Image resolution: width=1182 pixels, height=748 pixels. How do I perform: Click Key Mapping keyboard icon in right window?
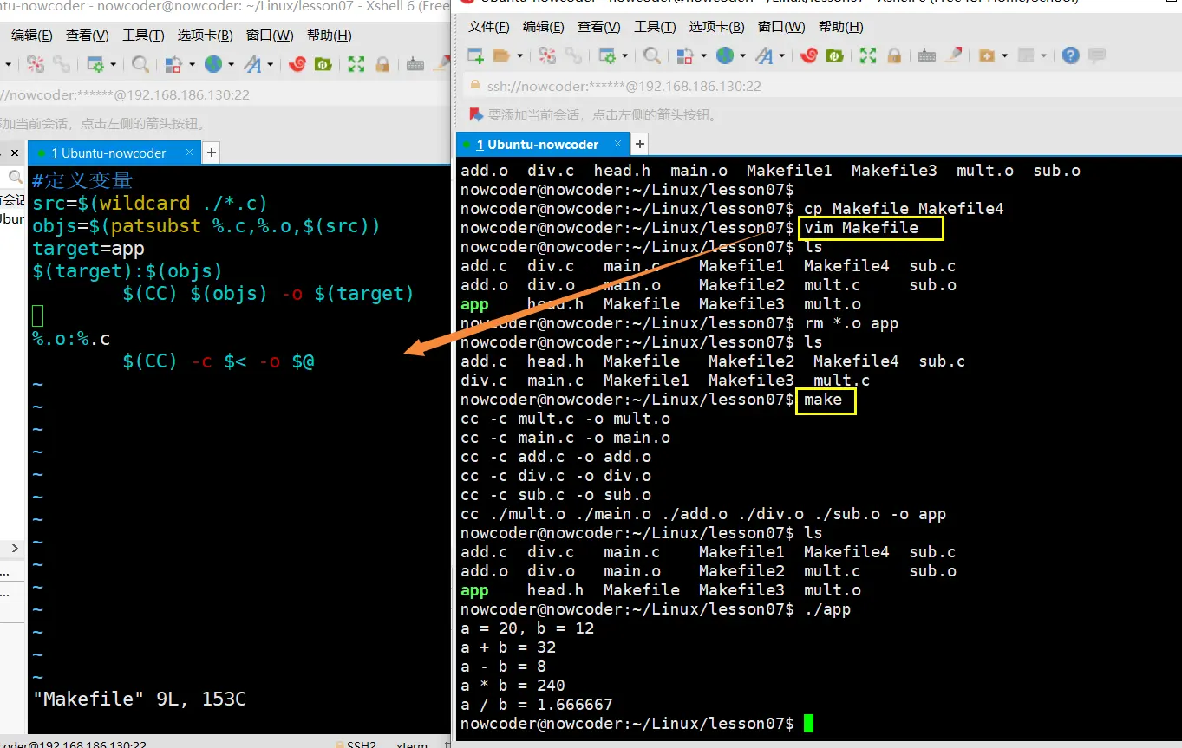(x=927, y=55)
